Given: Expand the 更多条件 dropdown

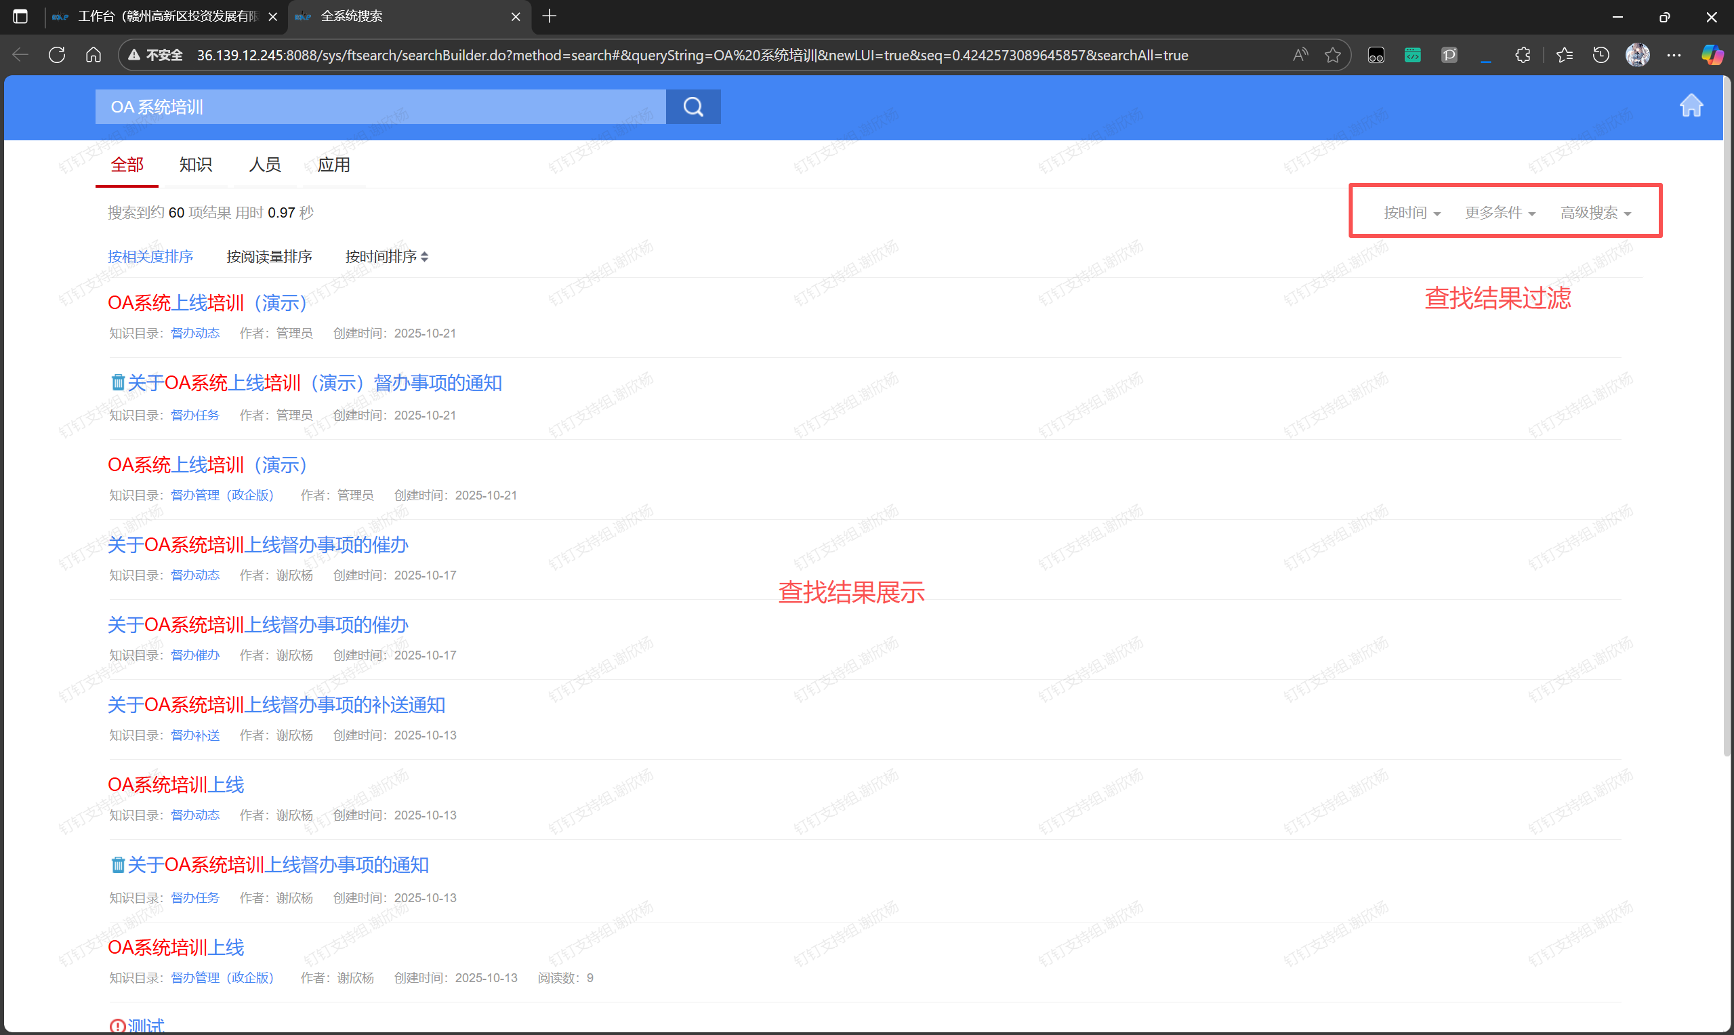Looking at the screenshot, I should click(1499, 213).
